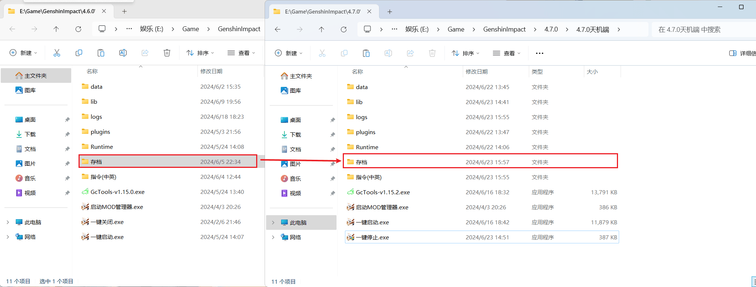This screenshot has width=756, height=287.
Task: Click the cut scissors icon in left window
Action: (x=57, y=53)
